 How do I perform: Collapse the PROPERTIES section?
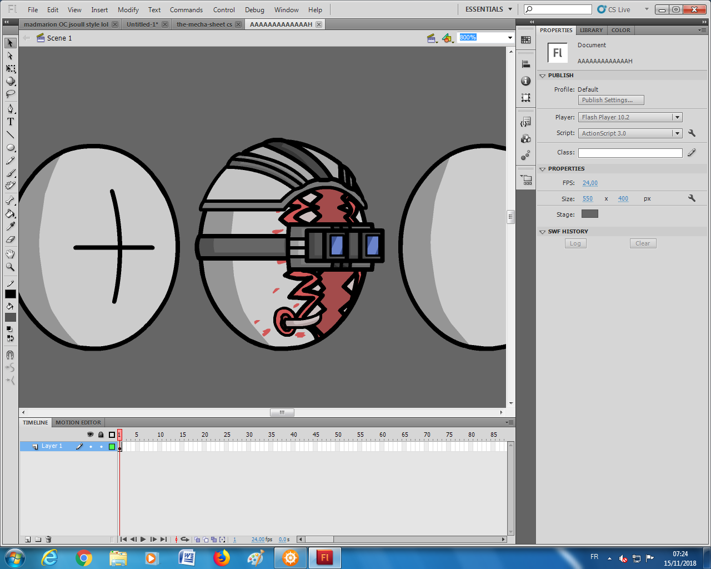click(x=543, y=169)
